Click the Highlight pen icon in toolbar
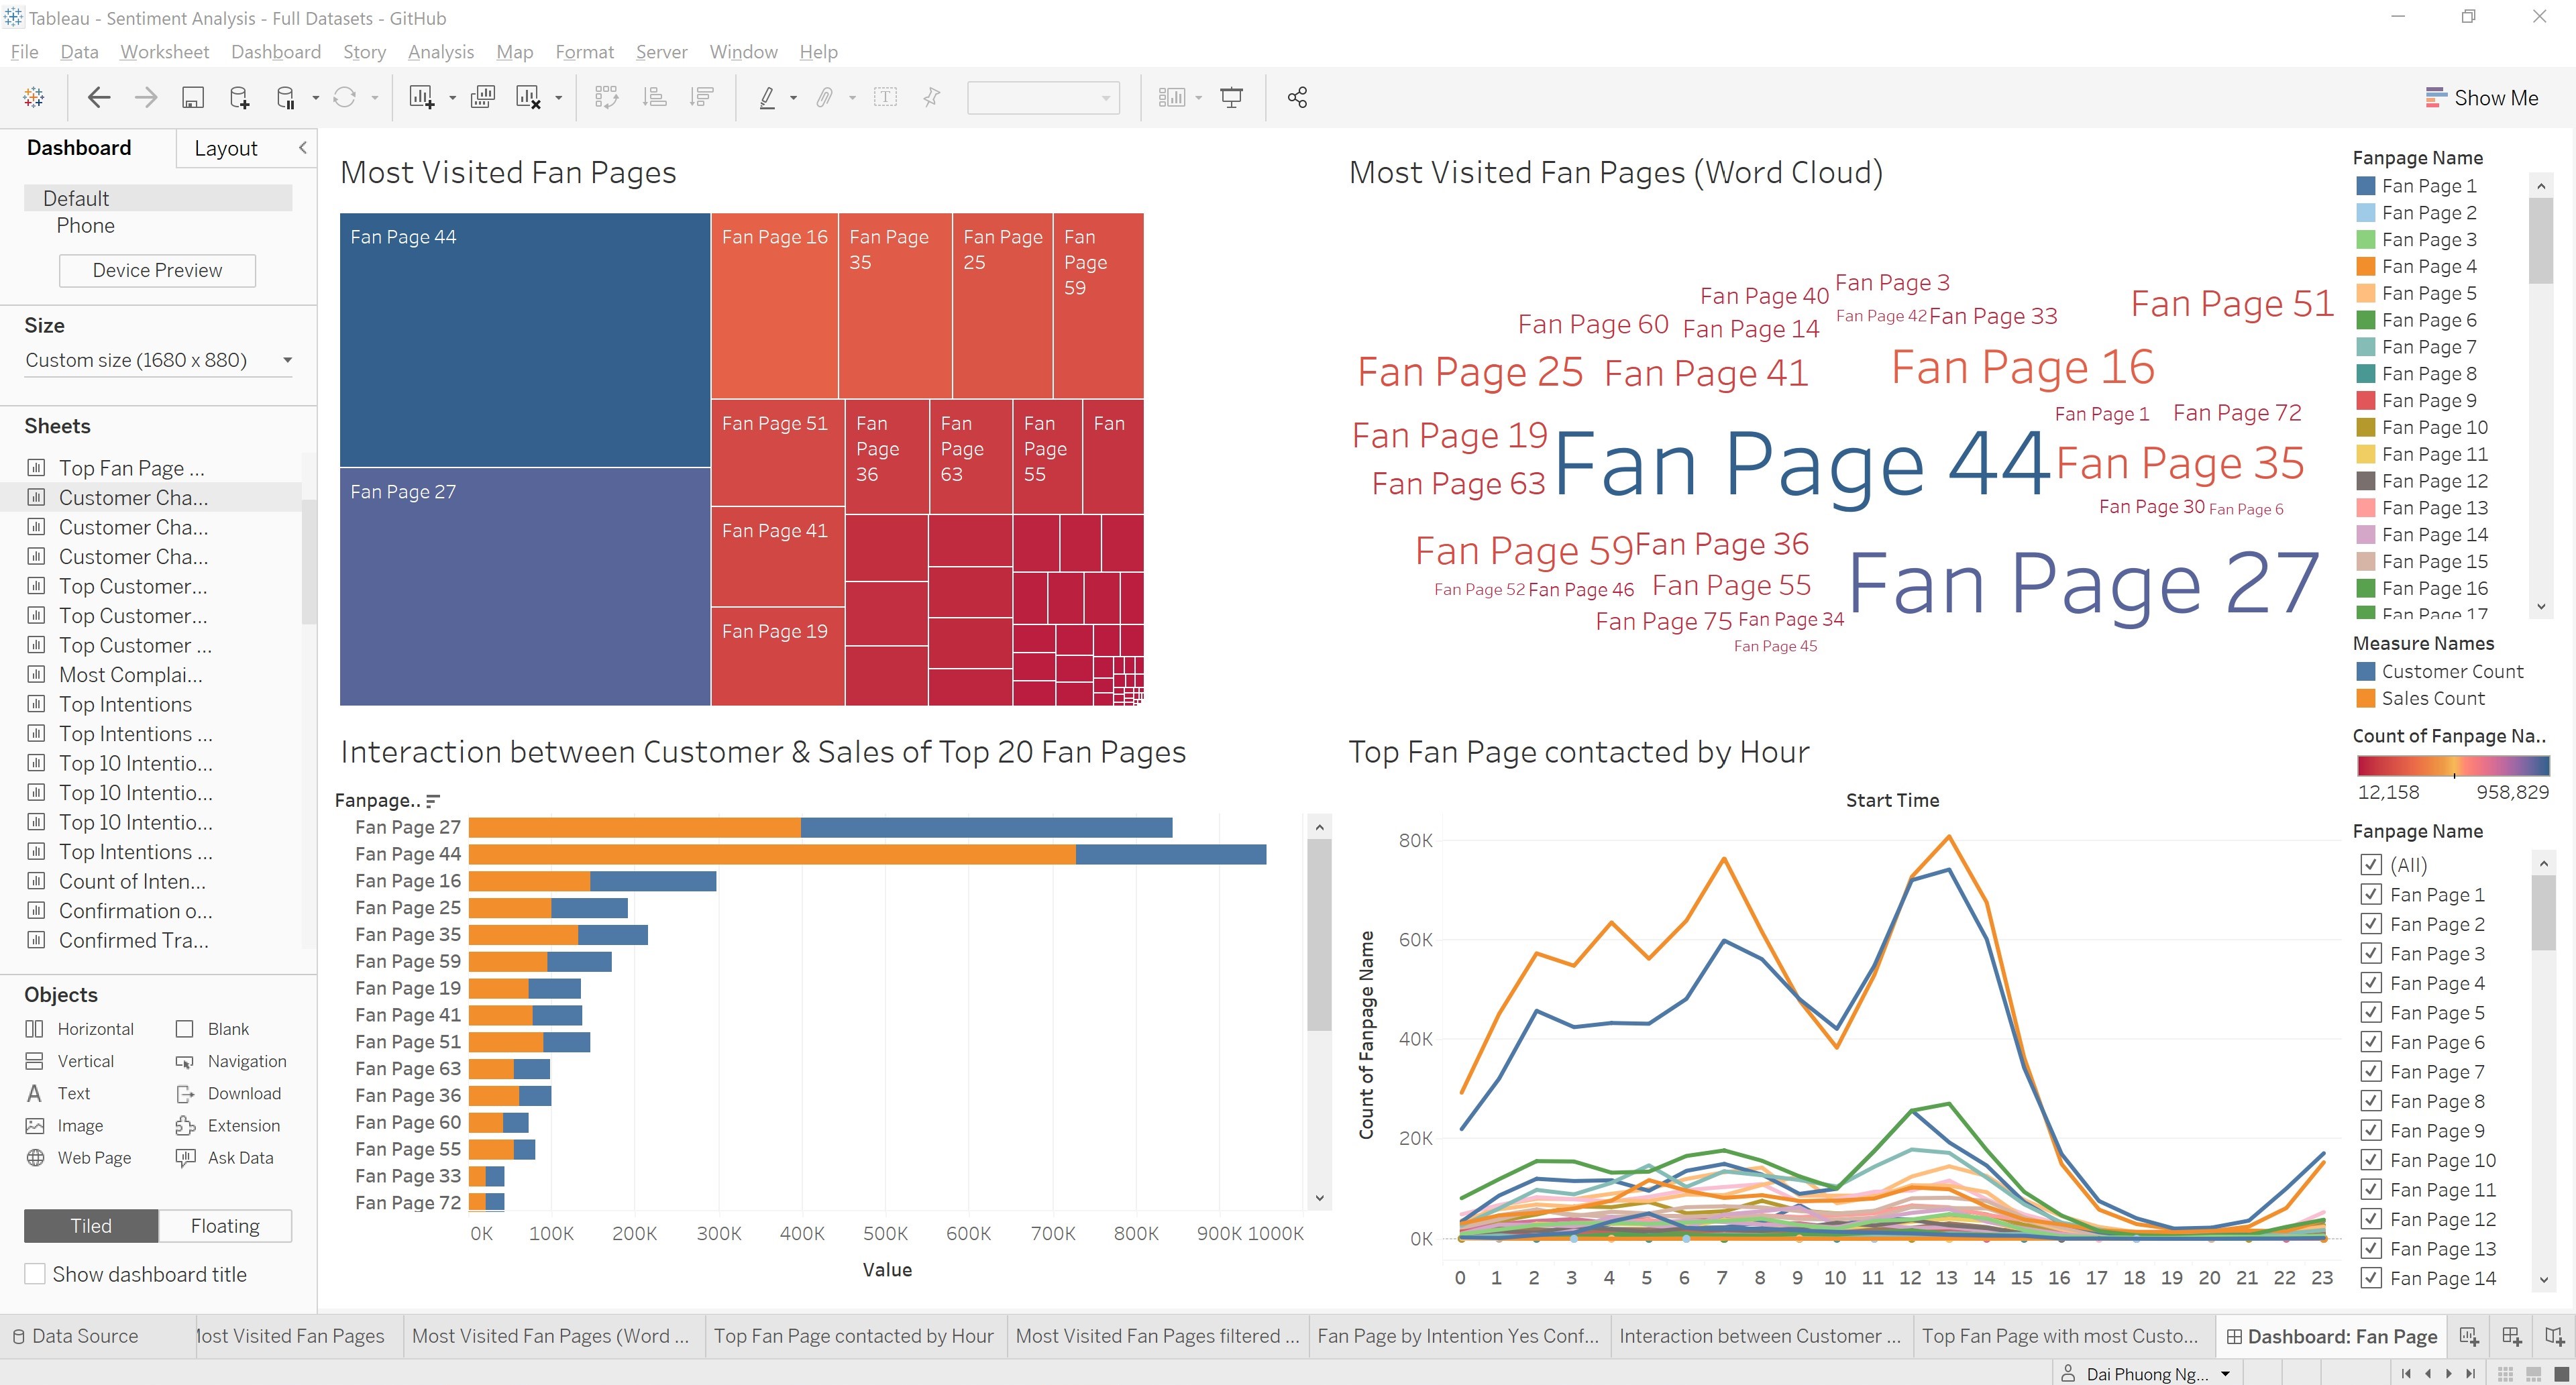The height and width of the screenshot is (1385, 2576). (767, 97)
